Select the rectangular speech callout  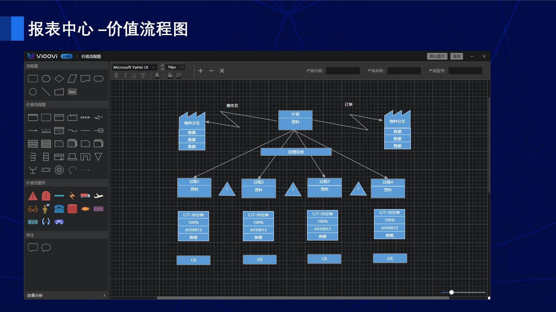tap(33, 247)
